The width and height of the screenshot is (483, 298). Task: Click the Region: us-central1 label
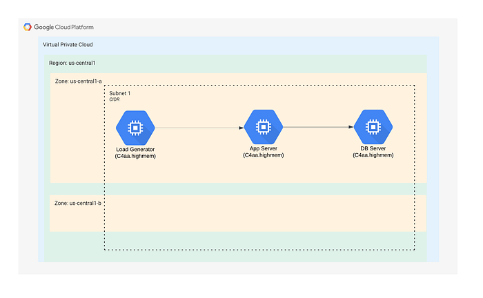[x=72, y=63]
